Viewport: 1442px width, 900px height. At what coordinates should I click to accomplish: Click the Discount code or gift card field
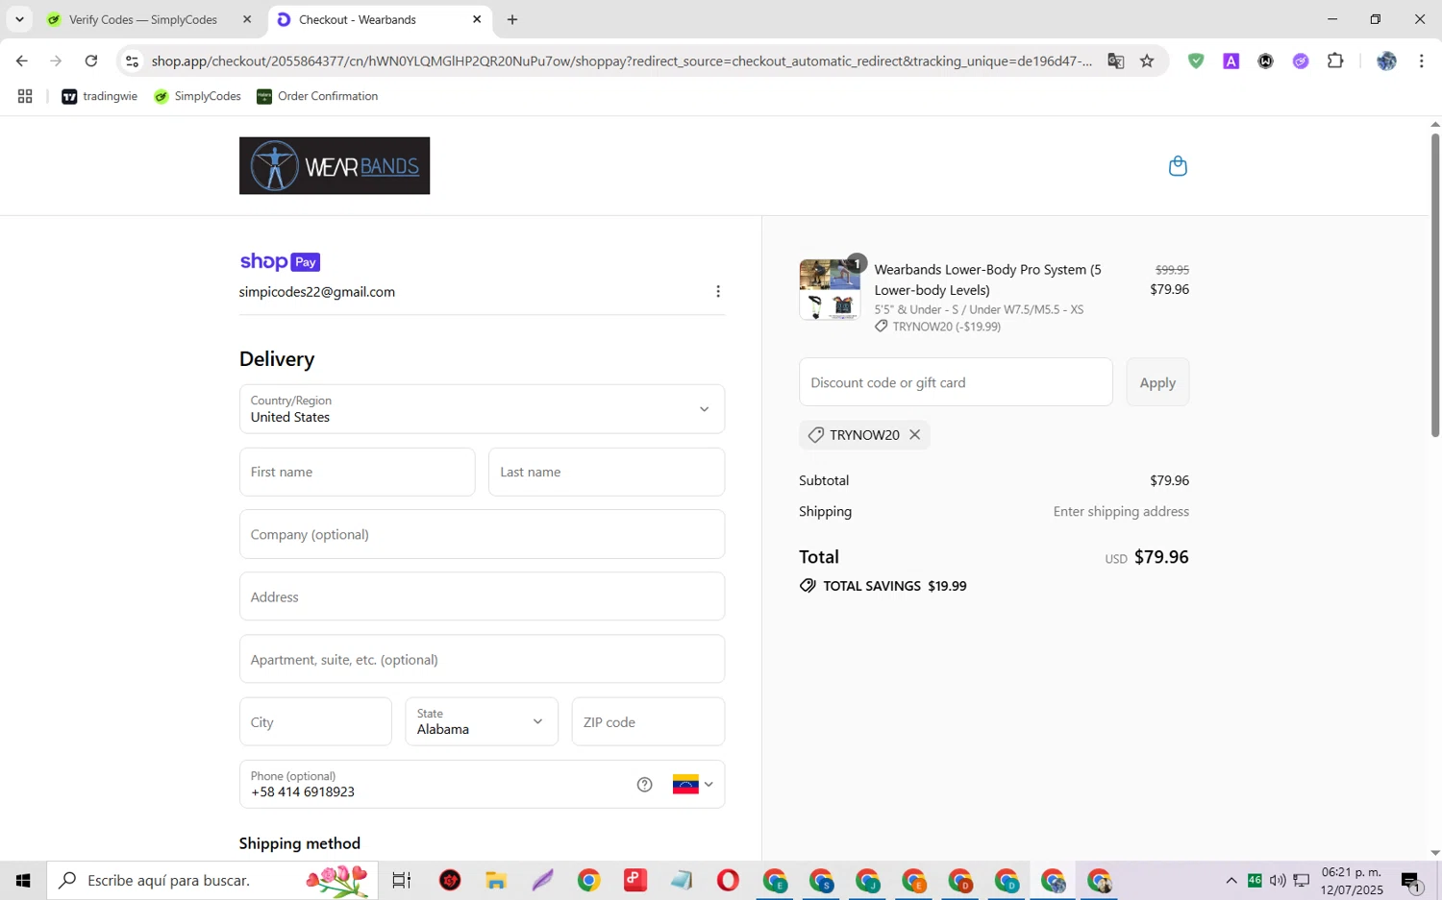pyautogui.click(x=956, y=382)
